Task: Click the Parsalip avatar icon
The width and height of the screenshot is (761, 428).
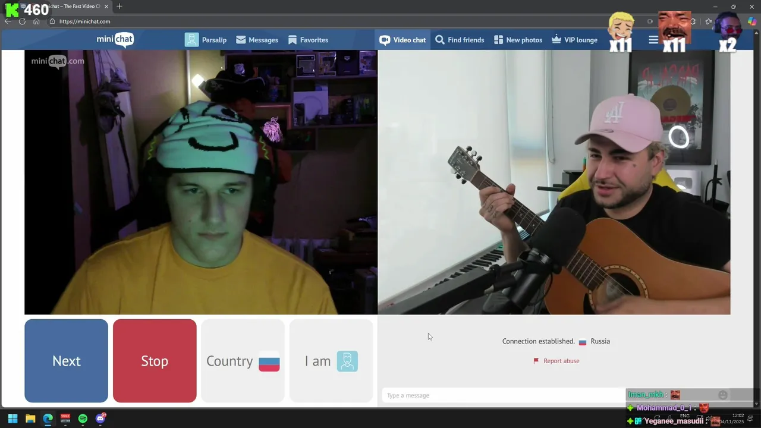Action: click(x=191, y=40)
